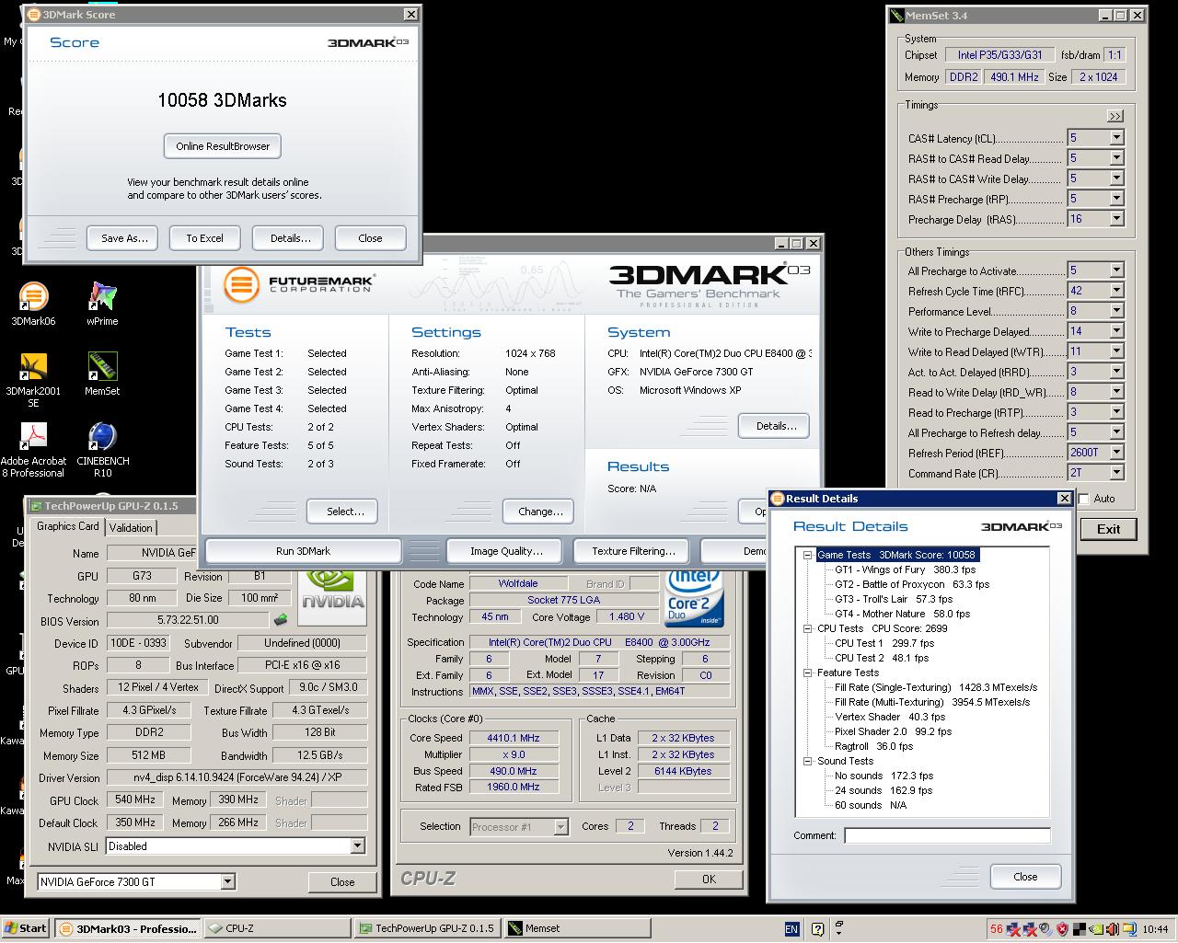This screenshot has width=1178, height=943.
Task: Click the To Excel button
Action: 204,238
